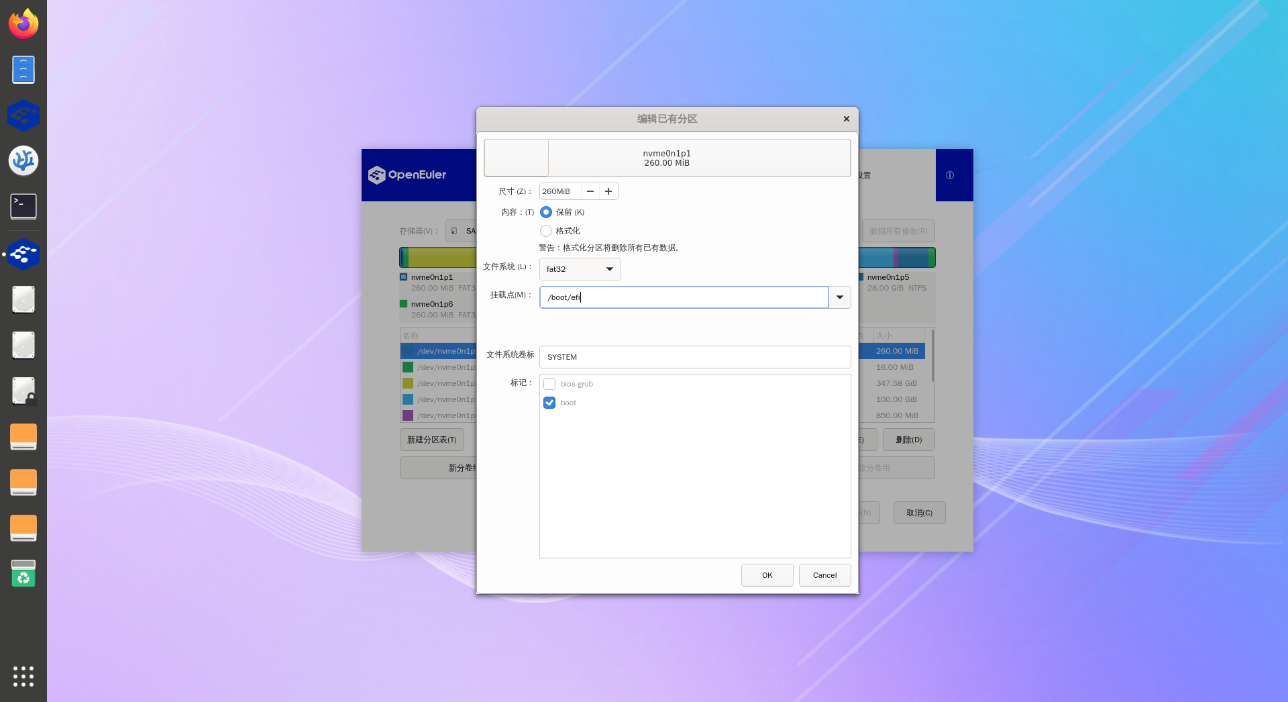Expand the mount point dropdown arrow
Viewport: 1288px width, 702px height.
point(839,297)
